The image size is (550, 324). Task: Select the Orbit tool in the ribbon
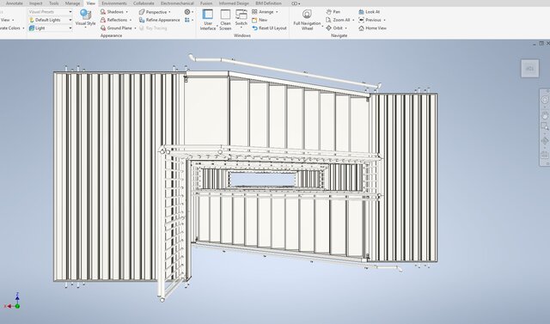334,28
